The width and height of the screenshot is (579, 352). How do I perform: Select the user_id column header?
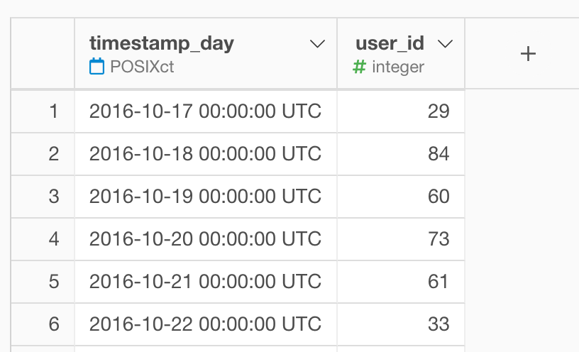point(390,44)
